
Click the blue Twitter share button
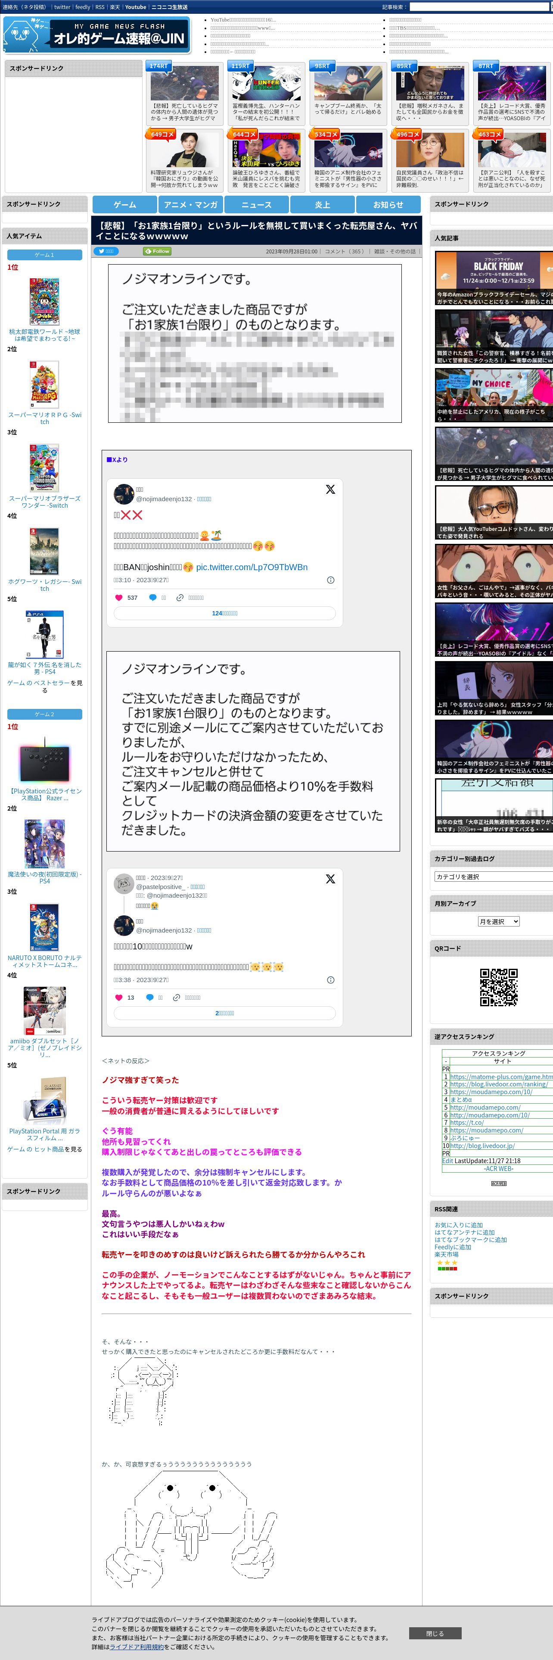[x=107, y=251]
